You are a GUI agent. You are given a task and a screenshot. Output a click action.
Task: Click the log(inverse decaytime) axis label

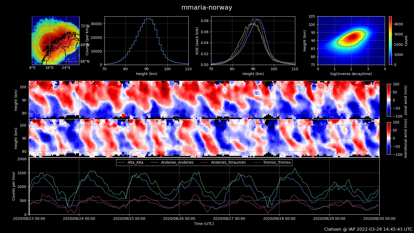pos(351,74)
